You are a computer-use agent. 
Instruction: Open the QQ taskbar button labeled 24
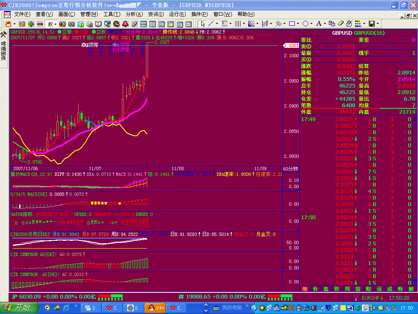coord(155,308)
